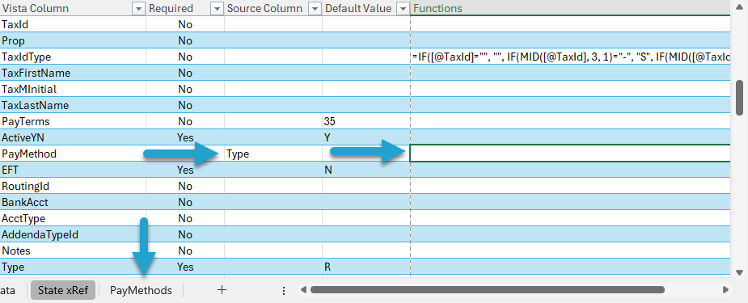The width and height of the screenshot is (748, 303).
Task: Select default value 35 for PayTerms
Action: (x=366, y=121)
